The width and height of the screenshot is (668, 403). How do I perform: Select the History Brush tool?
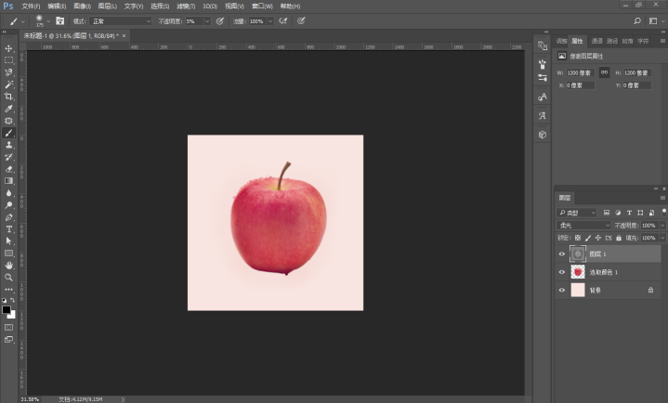pos(8,157)
